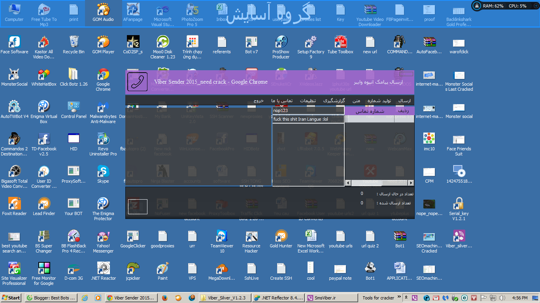This screenshot has height=303, width=540.
Task: Select the PhotoZoom Pro 5 icon
Action: click(192, 15)
